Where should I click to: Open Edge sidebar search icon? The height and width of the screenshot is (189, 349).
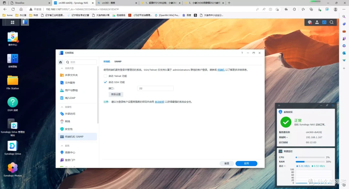344,17
